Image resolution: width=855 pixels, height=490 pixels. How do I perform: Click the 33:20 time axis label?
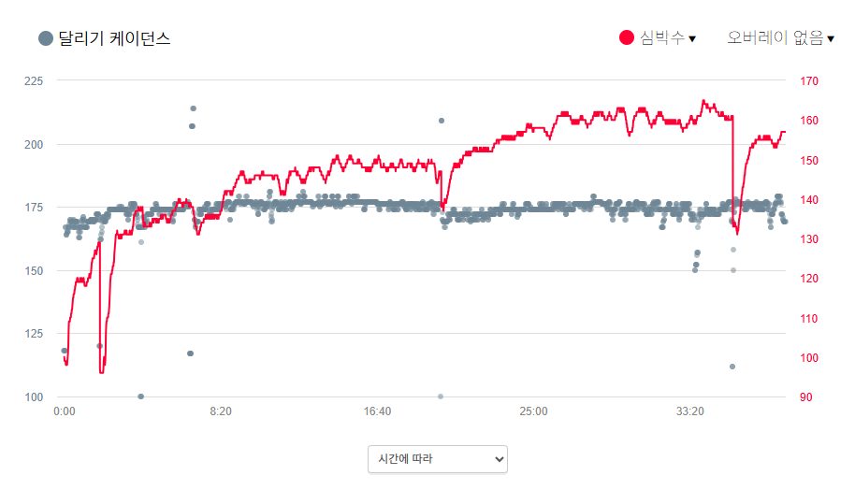click(689, 411)
